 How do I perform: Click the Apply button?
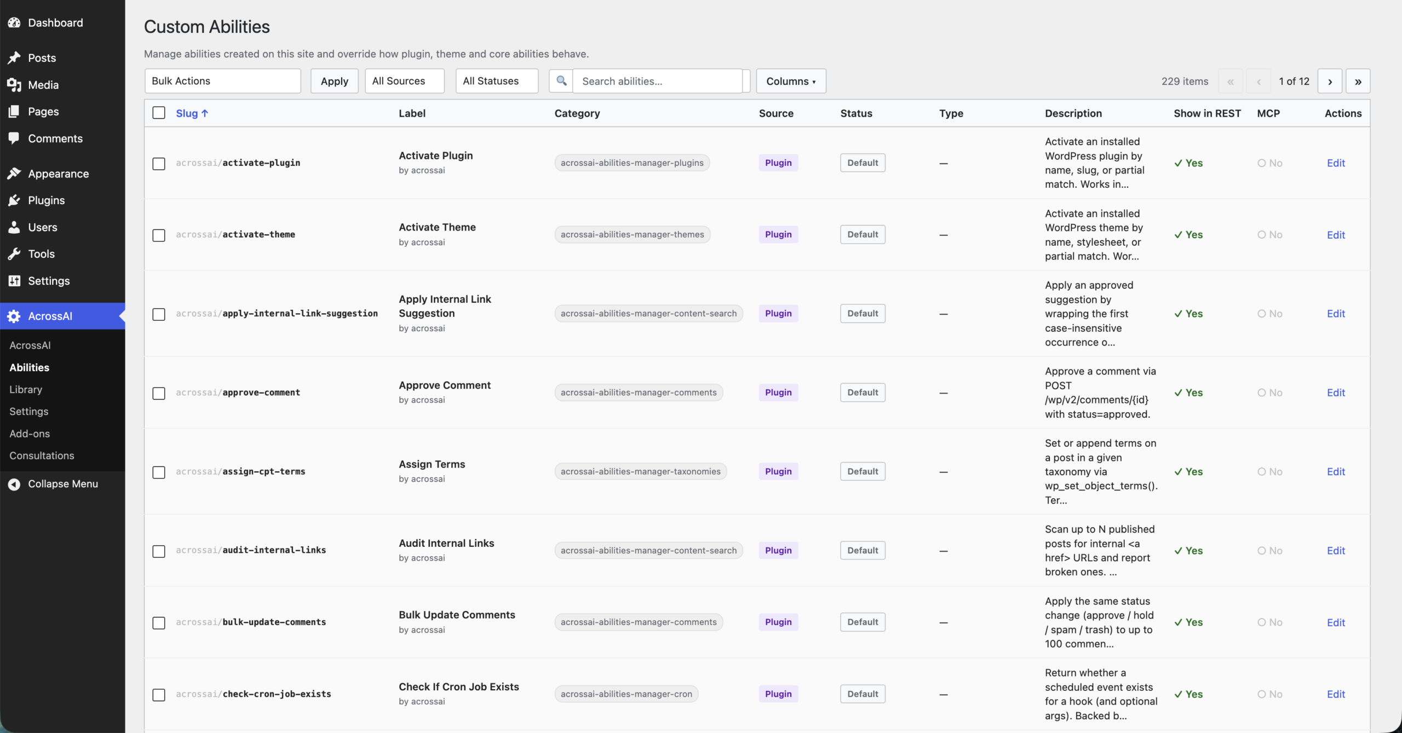click(x=335, y=81)
